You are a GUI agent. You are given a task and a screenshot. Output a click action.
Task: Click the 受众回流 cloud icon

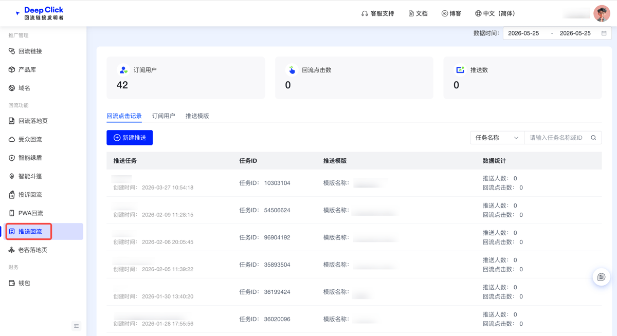click(x=12, y=139)
